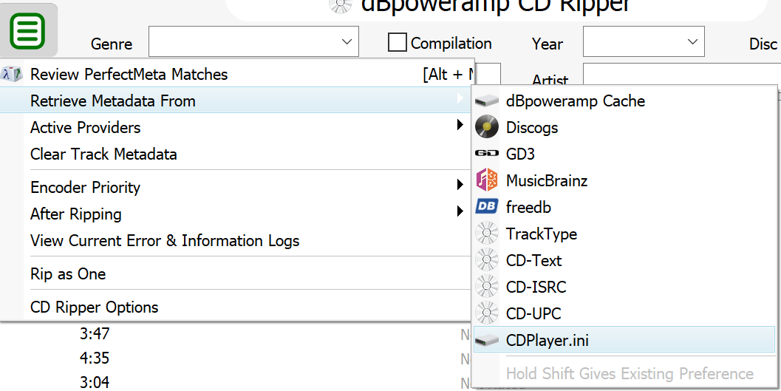The height and width of the screenshot is (391, 781).
Task: Click the blue freedb DB icon
Action: pos(486,208)
